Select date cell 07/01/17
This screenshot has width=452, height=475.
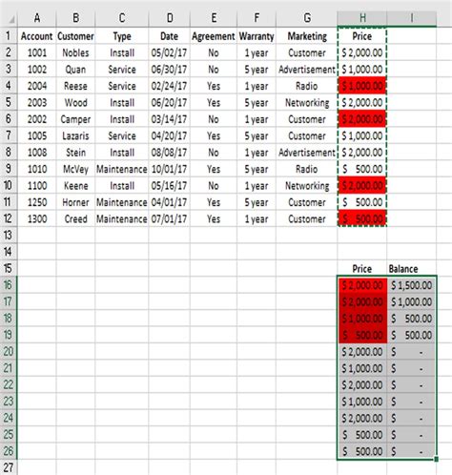170,218
